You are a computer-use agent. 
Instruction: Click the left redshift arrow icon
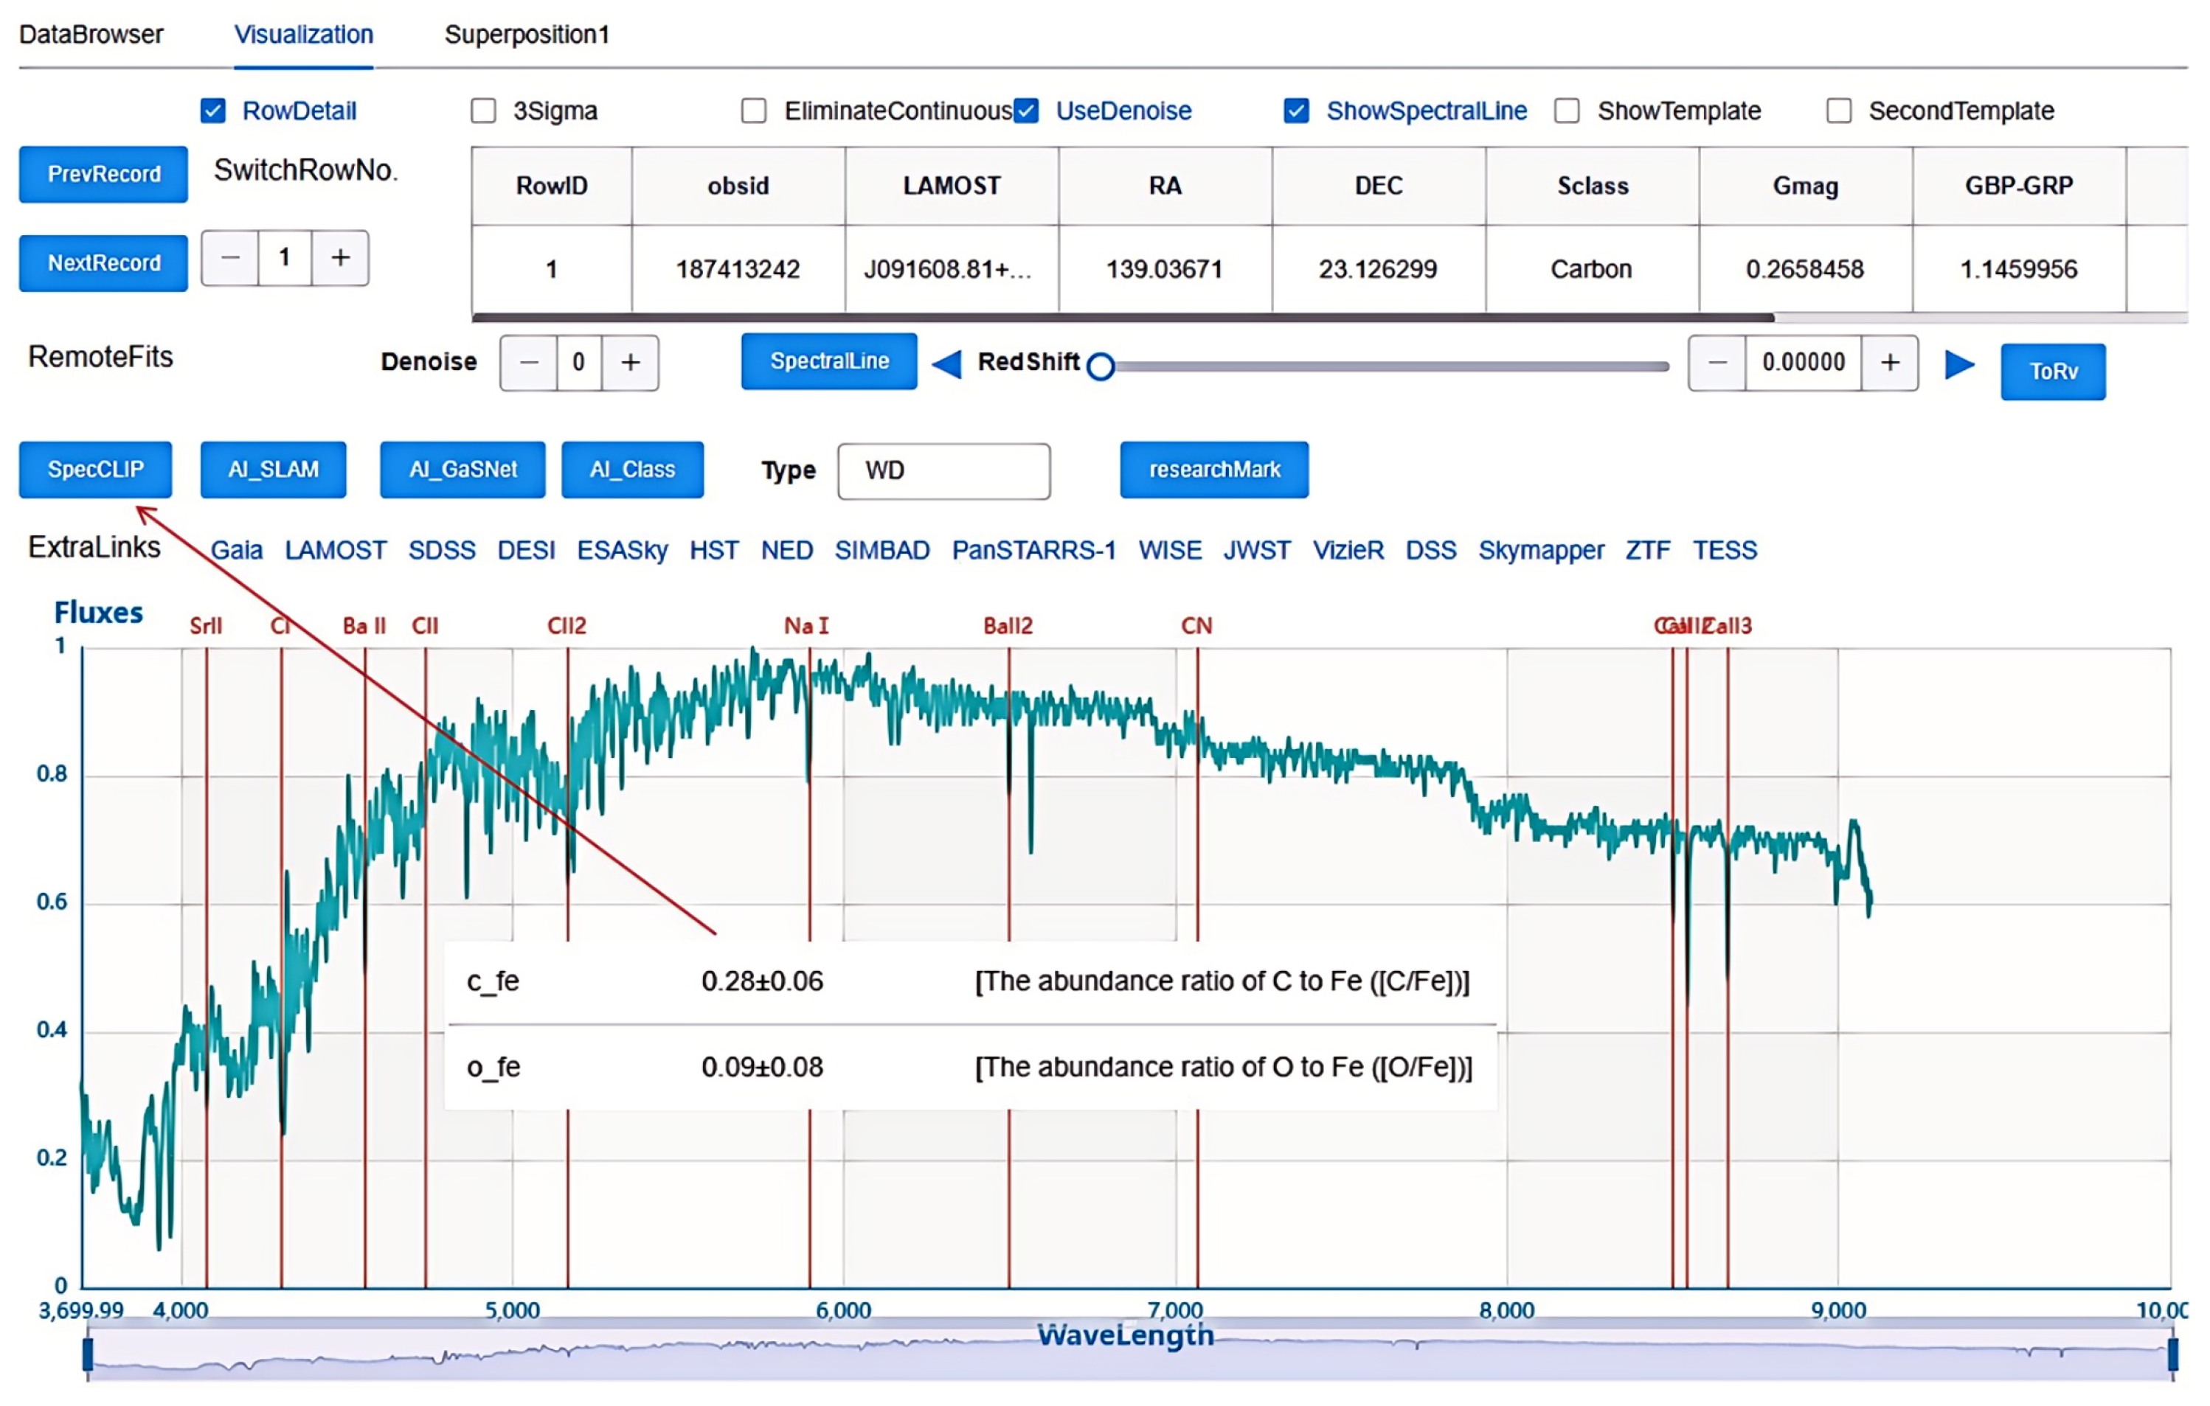tap(946, 364)
